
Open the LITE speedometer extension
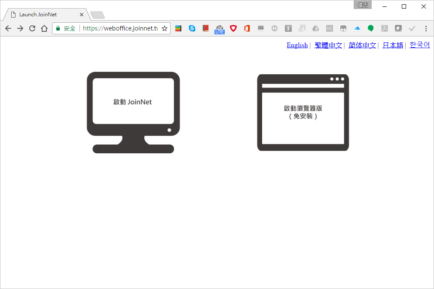tap(220, 29)
